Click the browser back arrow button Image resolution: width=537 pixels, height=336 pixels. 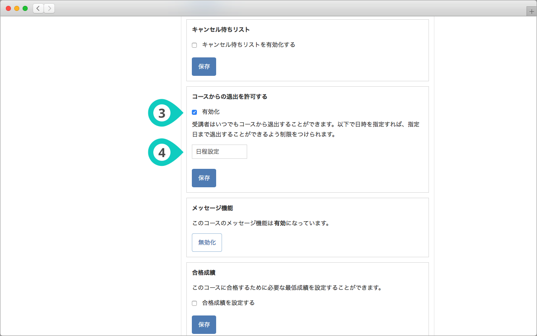(x=38, y=8)
